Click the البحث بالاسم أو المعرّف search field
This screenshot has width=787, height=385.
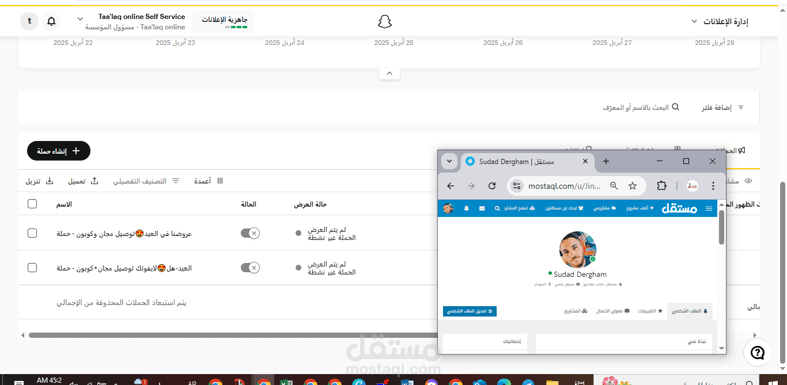point(641,108)
